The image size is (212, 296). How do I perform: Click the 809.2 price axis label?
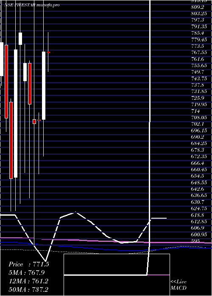(x=198, y=7)
